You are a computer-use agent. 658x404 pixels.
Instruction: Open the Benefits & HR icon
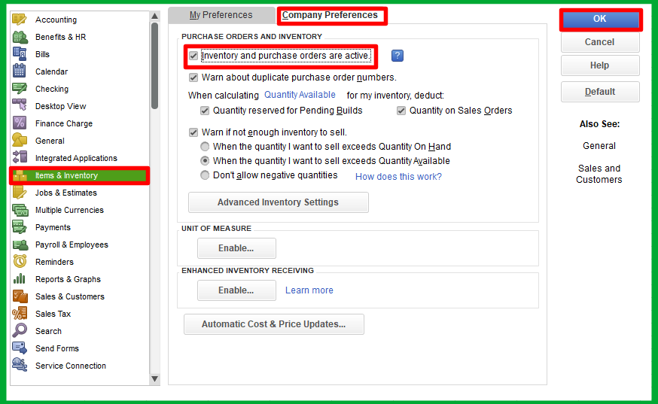tap(20, 37)
